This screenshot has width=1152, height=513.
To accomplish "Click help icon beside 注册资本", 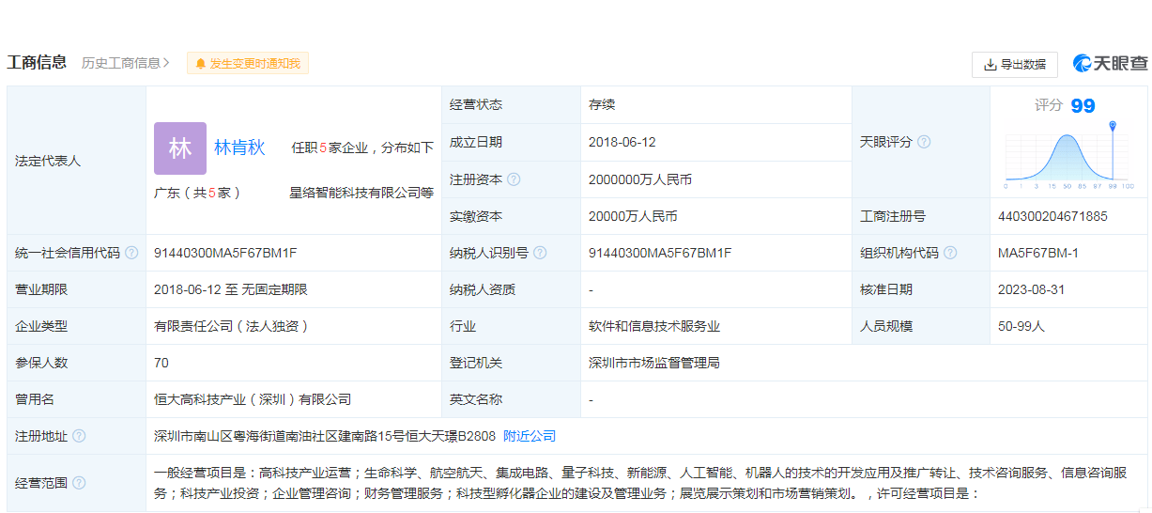I will click(514, 179).
